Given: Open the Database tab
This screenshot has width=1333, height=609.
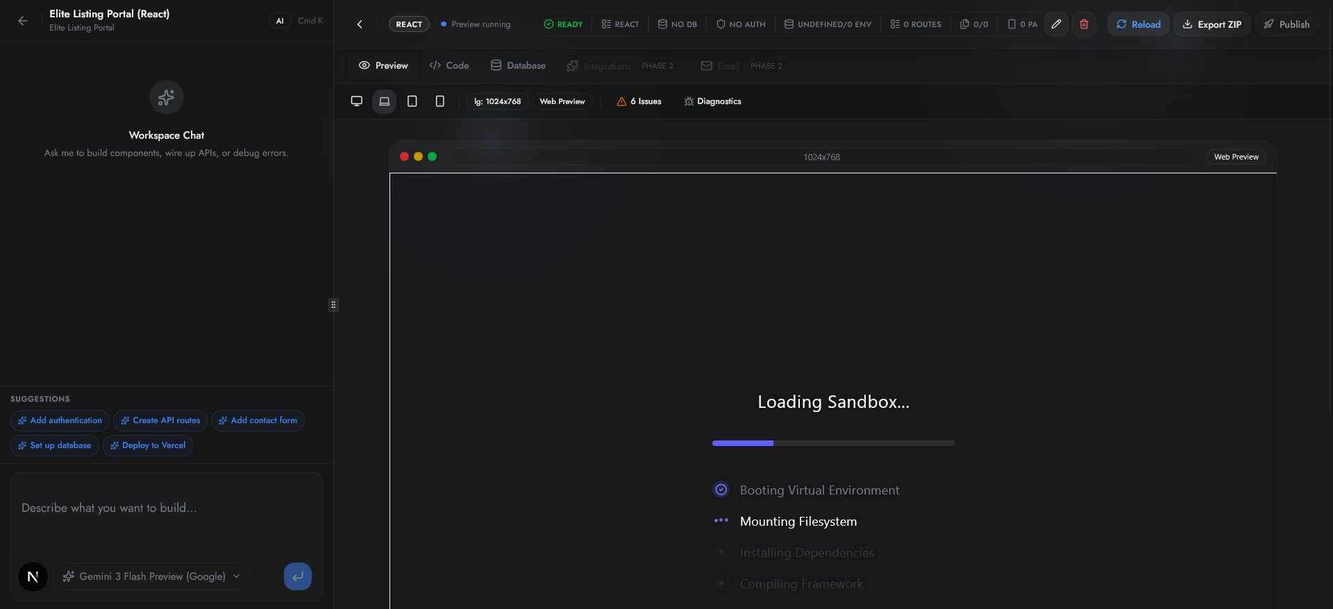Looking at the screenshot, I should click(x=519, y=66).
